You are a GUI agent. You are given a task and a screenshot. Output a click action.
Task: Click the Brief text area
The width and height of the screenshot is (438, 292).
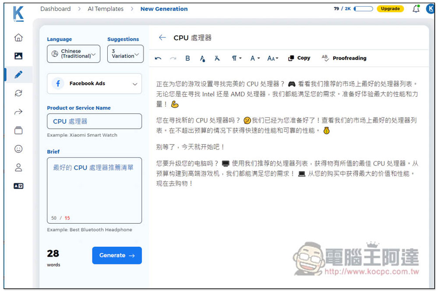click(x=95, y=190)
